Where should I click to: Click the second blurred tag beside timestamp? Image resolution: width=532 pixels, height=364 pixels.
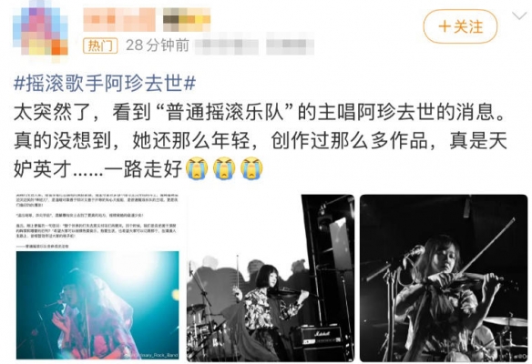tap(290, 45)
